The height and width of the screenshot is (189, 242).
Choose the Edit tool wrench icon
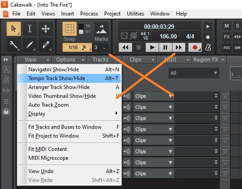[14, 45]
